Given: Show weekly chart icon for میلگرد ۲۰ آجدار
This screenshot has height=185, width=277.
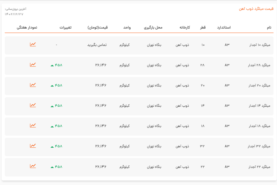Looking at the screenshot, I should [33, 85].
